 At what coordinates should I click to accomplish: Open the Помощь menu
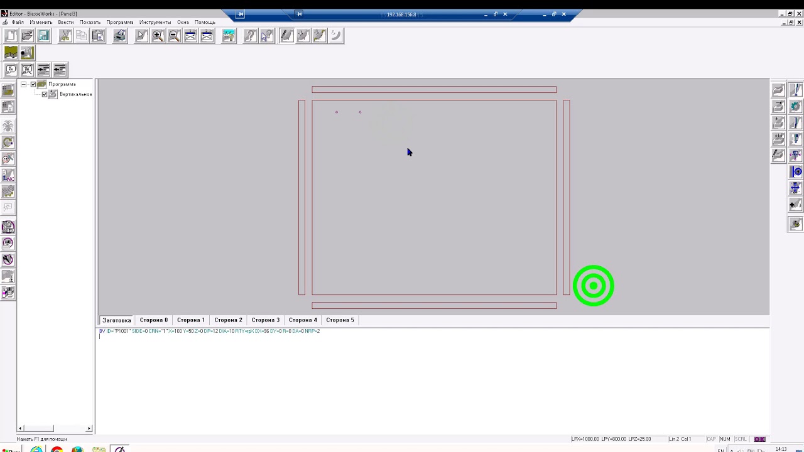(x=205, y=22)
